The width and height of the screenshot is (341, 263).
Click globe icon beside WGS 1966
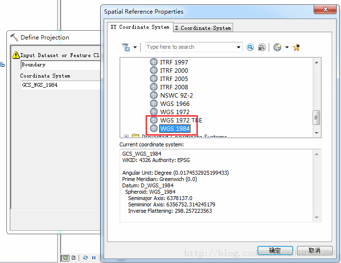tap(154, 103)
